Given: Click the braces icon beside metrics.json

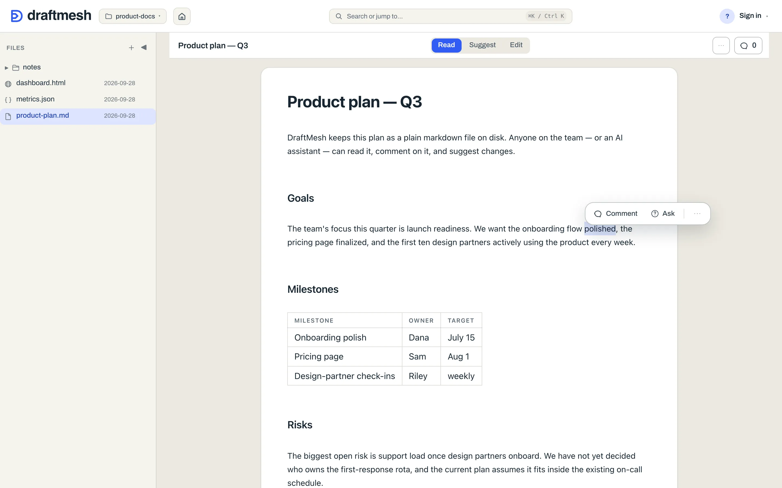Looking at the screenshot, I should pyautogui.click(x=8, y=100).
